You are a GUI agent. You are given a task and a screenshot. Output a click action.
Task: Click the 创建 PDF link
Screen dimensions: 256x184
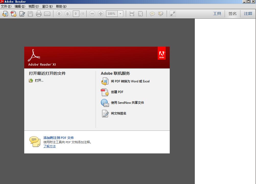117,92
